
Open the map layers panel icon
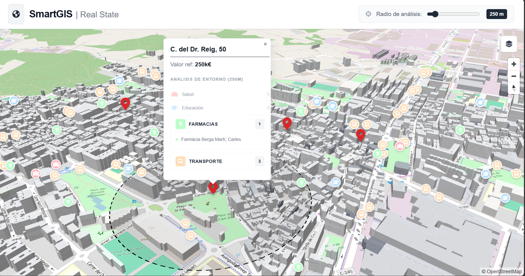coord(509,44)
